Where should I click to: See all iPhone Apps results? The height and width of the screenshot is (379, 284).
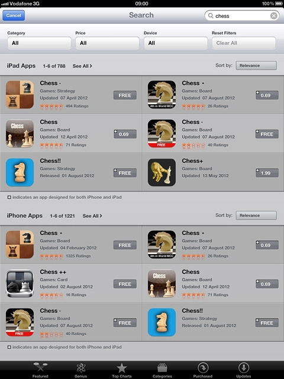[92, 216]
